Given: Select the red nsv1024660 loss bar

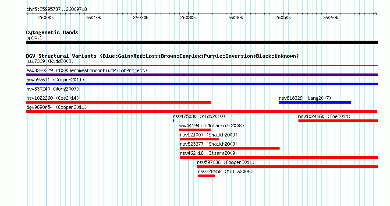Looking at the screenshot, I should (x=338, y=121).
